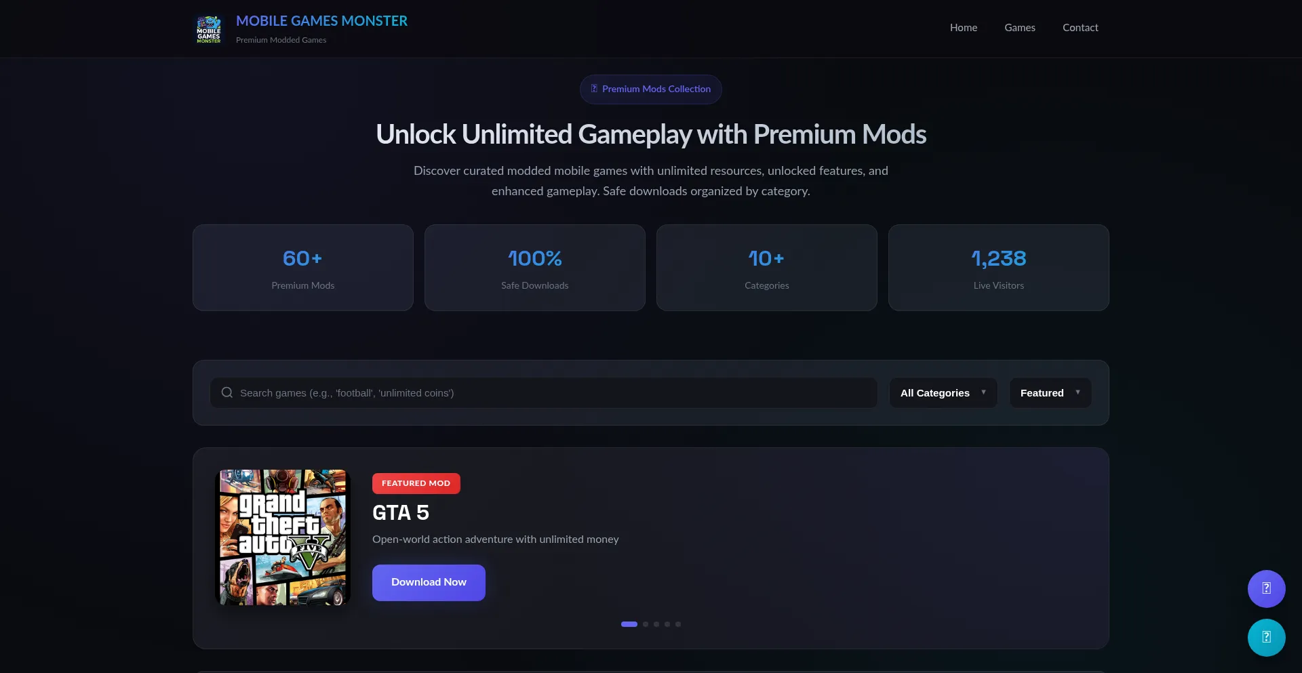1302x673 pixels.
Task: Click the MOBILE GAMES MONSTER title link
Action: point(321,21)
